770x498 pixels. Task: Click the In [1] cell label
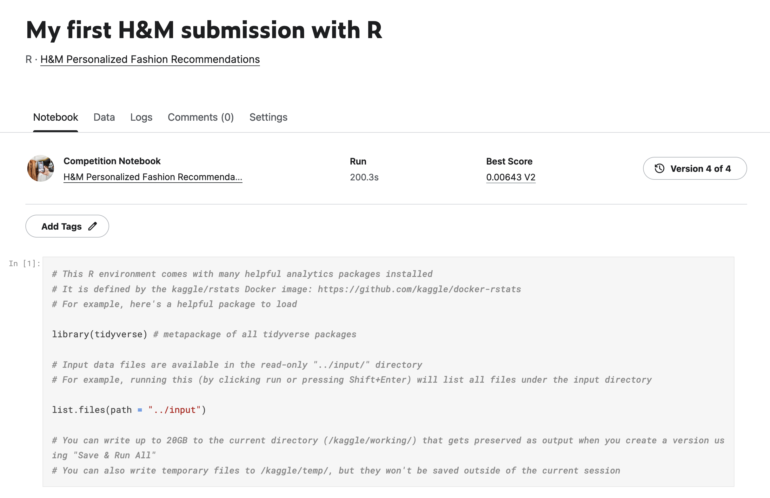(x=24, y=264)
